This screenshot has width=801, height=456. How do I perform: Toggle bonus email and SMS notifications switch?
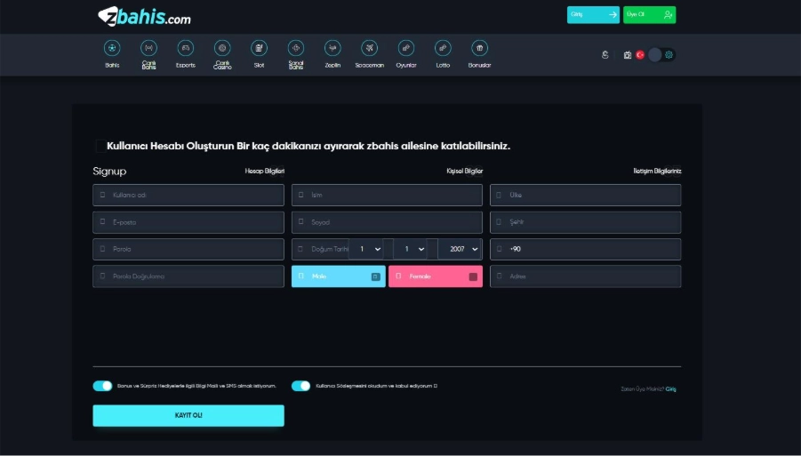click(x=102, y=386)
